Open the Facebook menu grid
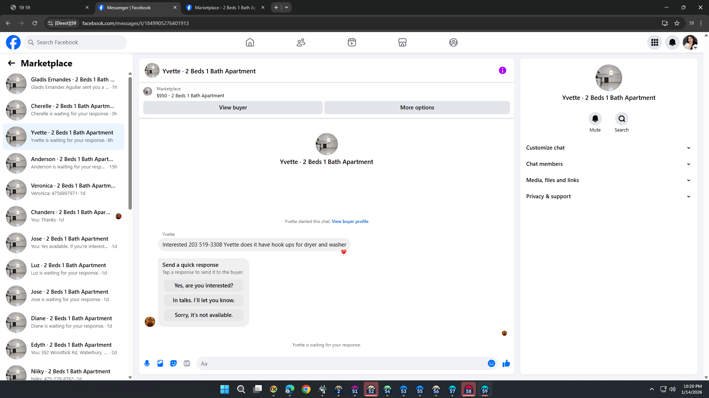 (654, 42)
